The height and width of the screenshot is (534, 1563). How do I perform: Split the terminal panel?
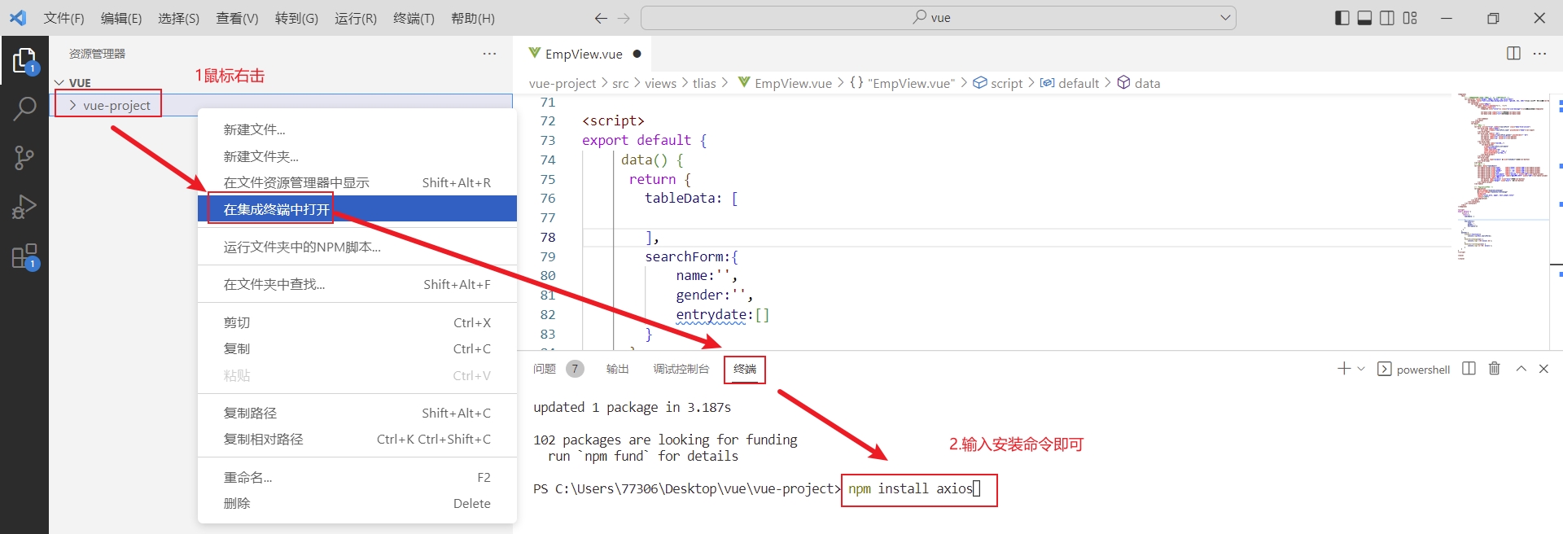pyautogui.click(x=1469, y=369)
